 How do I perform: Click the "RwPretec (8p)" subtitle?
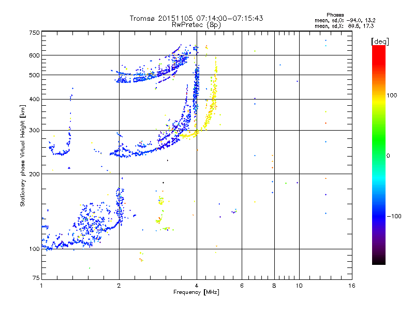[x=196, y=25]
